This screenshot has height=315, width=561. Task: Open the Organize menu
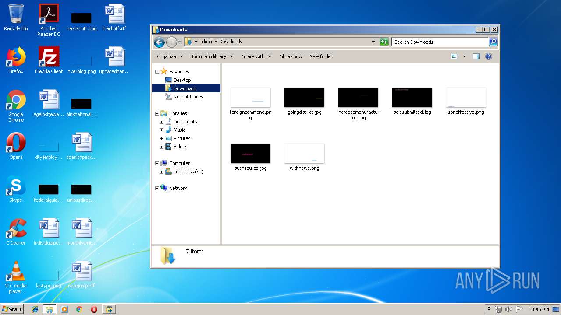point(169,56)
